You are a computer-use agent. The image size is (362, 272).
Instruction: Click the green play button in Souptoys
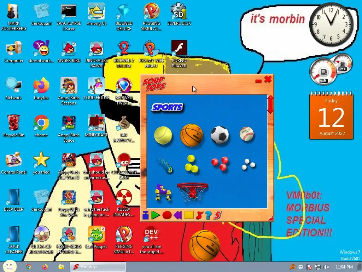tap(156, 215)
